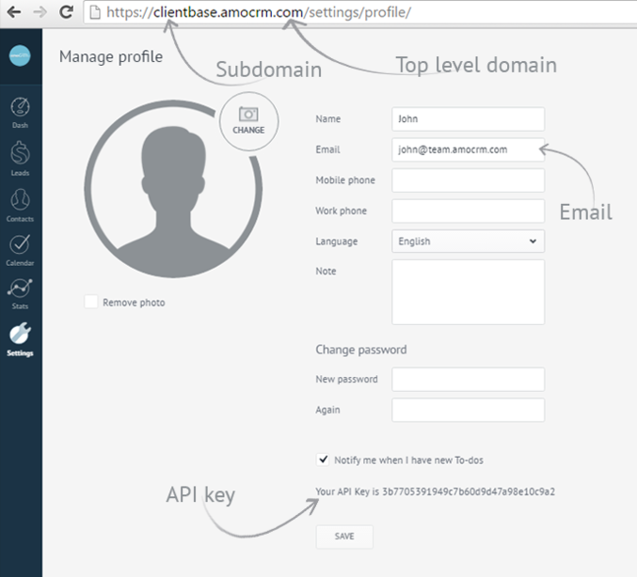
Task: Open the Language dropdown showing English
Action: 468,241
